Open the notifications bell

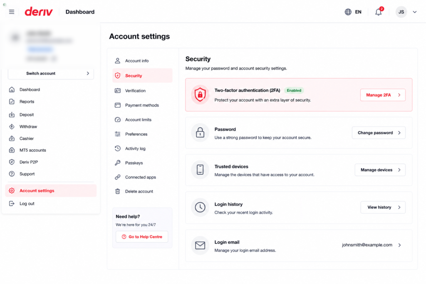pyautogui.click(x=379, y=12)
